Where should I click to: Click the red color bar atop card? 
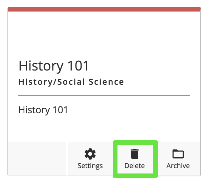click(104, 9)
